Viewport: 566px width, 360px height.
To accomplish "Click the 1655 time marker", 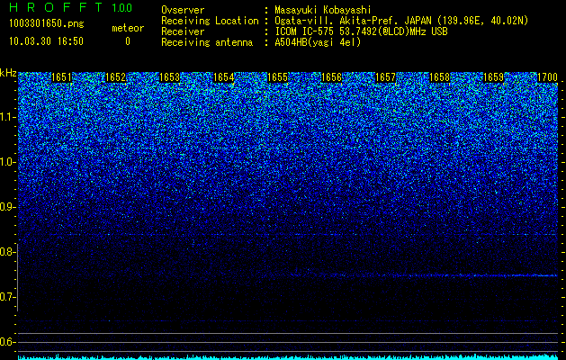I will pos(277,77).
